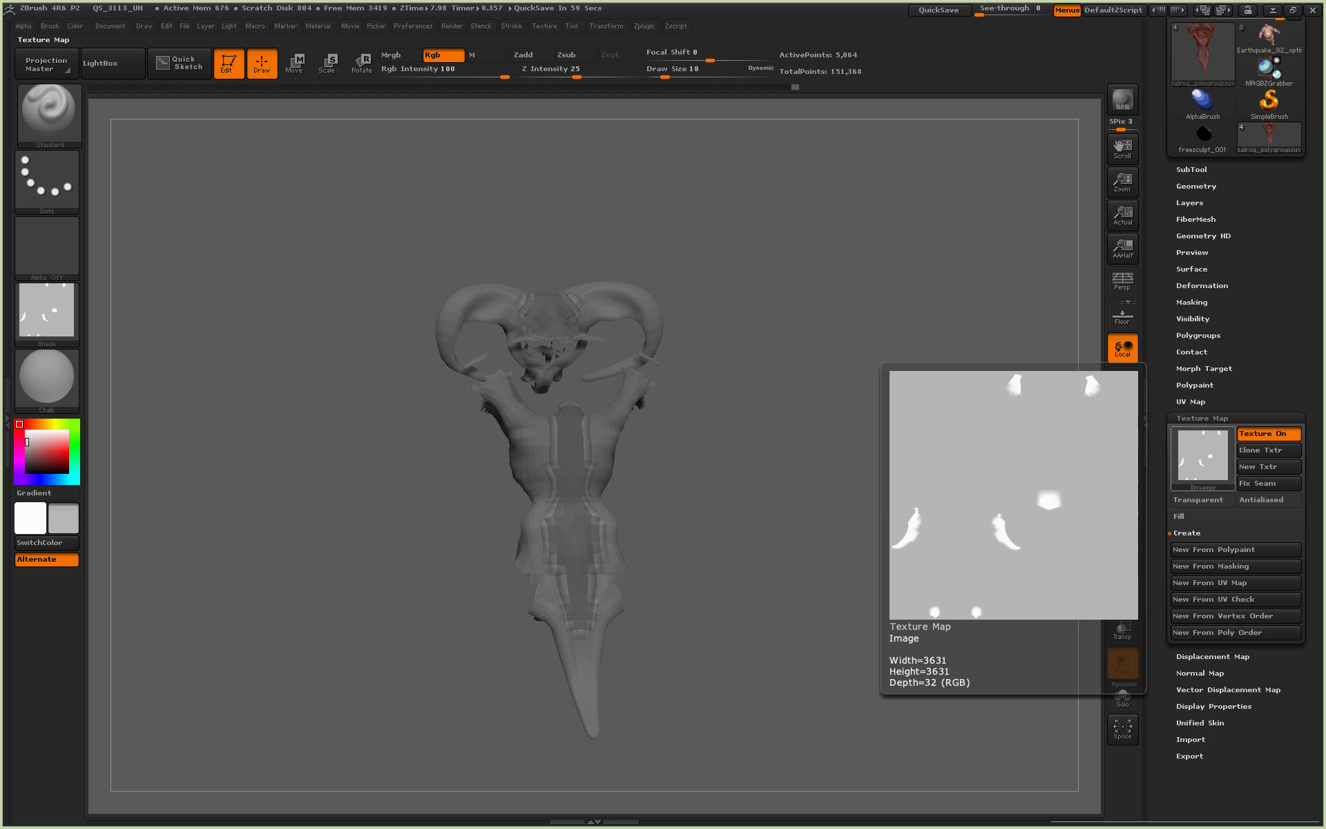Viewport: 1326px width, 829px height.
Task: Click the BPR render icon
Action: 1122,99
